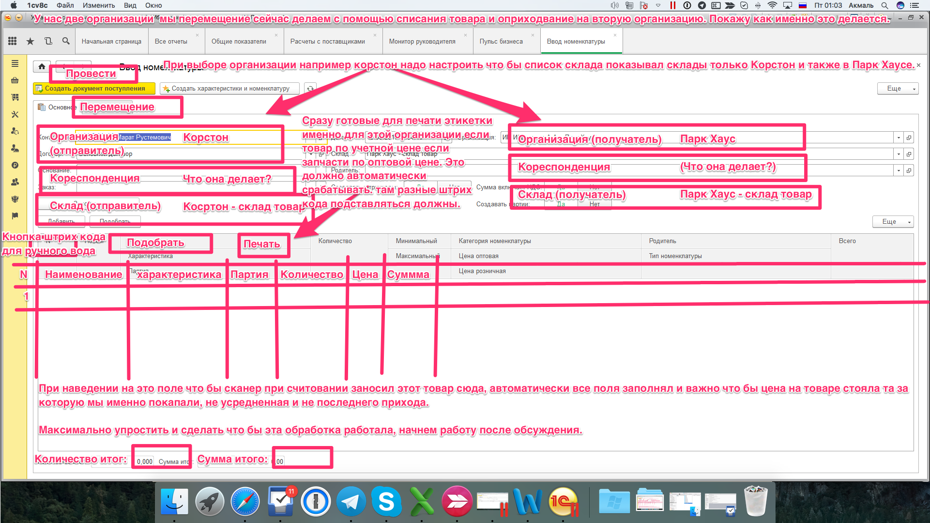The image size is (930, 523).
Task: Set Создавать партии to Да
Action: click(x=561, y=204)
